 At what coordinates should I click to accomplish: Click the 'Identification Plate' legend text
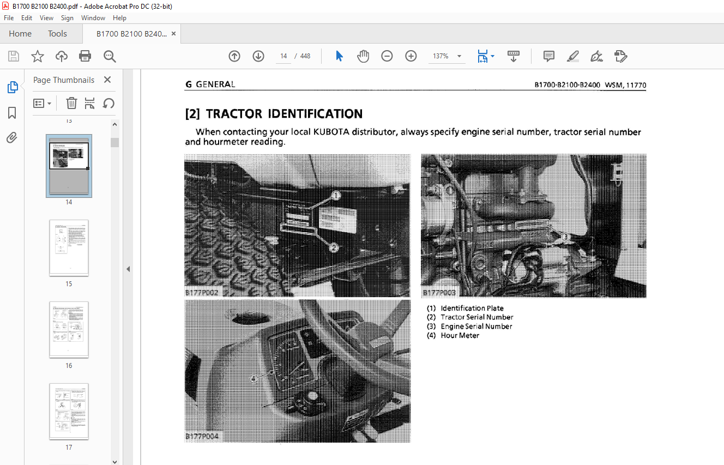click(x=472, y=308)
